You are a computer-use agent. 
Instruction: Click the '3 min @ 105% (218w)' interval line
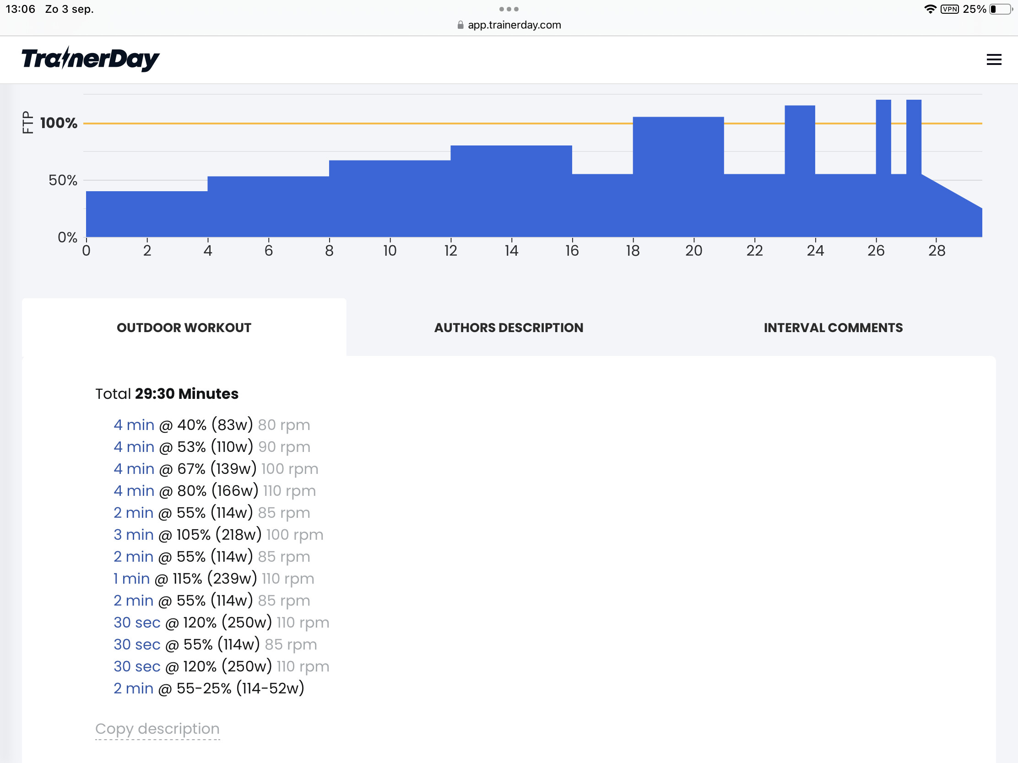coord(218,534)
